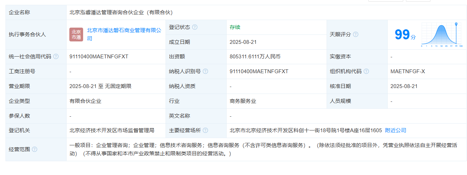Click 纳税人资质 label cell
This screenshot has height=175, width=467.
pyautogui.click(x=196, y=86)
